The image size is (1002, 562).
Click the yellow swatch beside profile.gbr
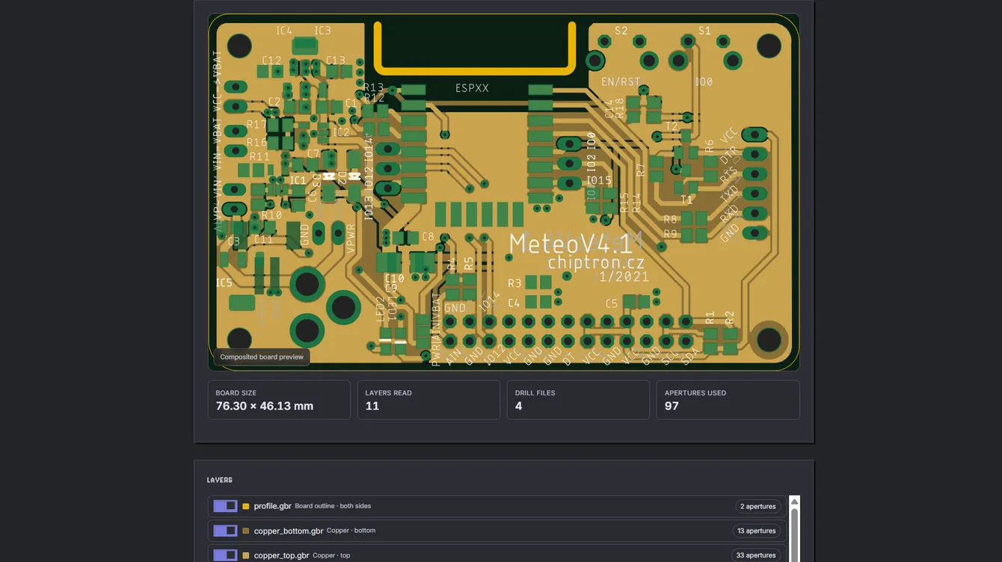[246, 507]
